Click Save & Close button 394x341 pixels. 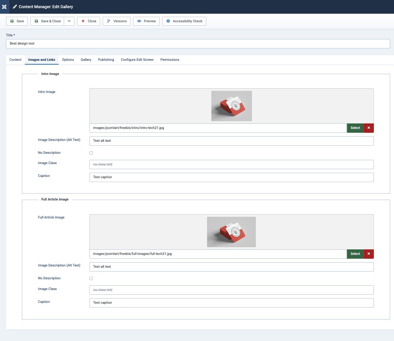point(47,21)
